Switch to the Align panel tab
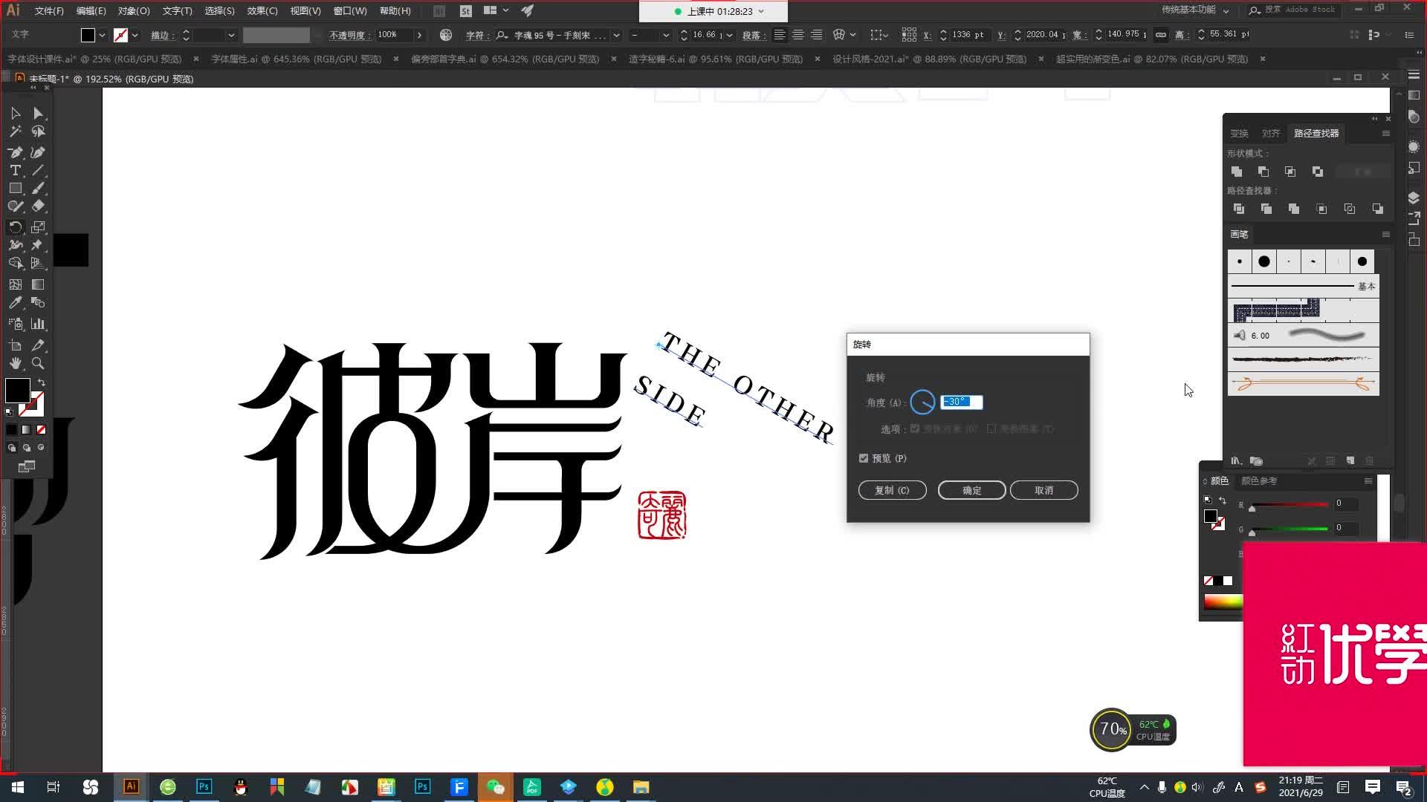Screen dimensions: 1427x802 pyautogui.click(x=1270, y=134)
